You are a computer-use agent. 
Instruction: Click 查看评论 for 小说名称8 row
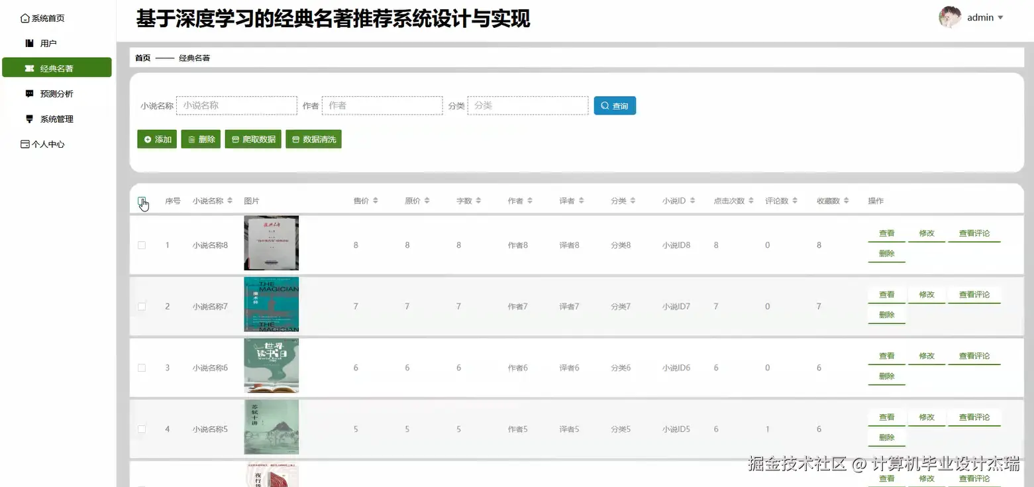[x=974, y=233]
